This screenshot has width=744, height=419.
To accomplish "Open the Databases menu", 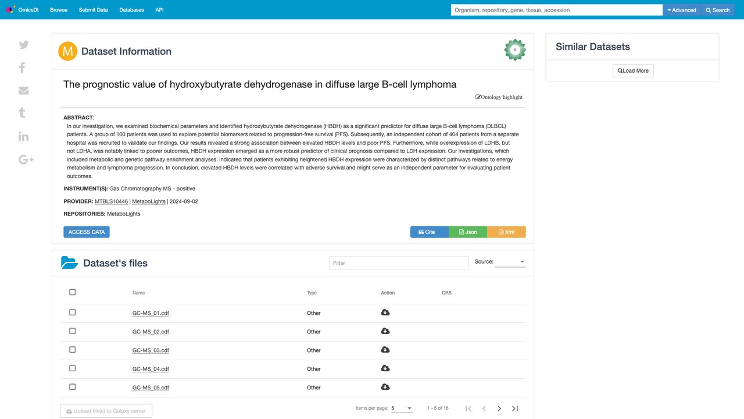I will tap(131, 10).
